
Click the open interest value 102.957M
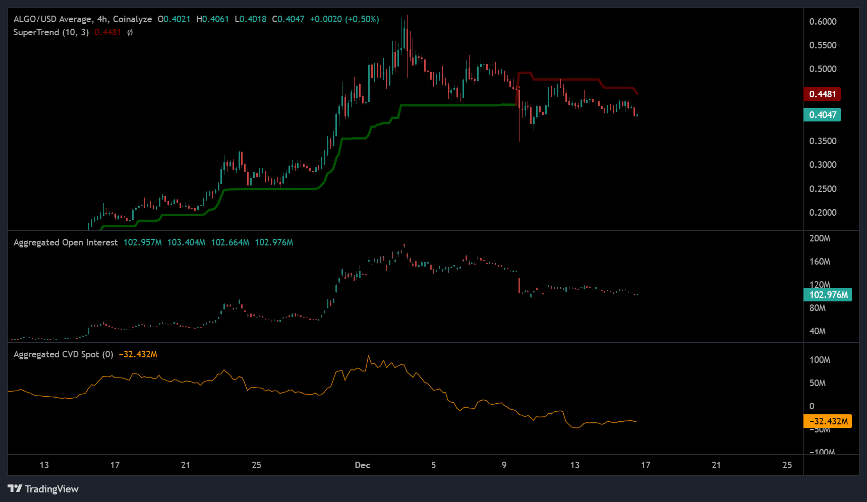pos(143,242)
